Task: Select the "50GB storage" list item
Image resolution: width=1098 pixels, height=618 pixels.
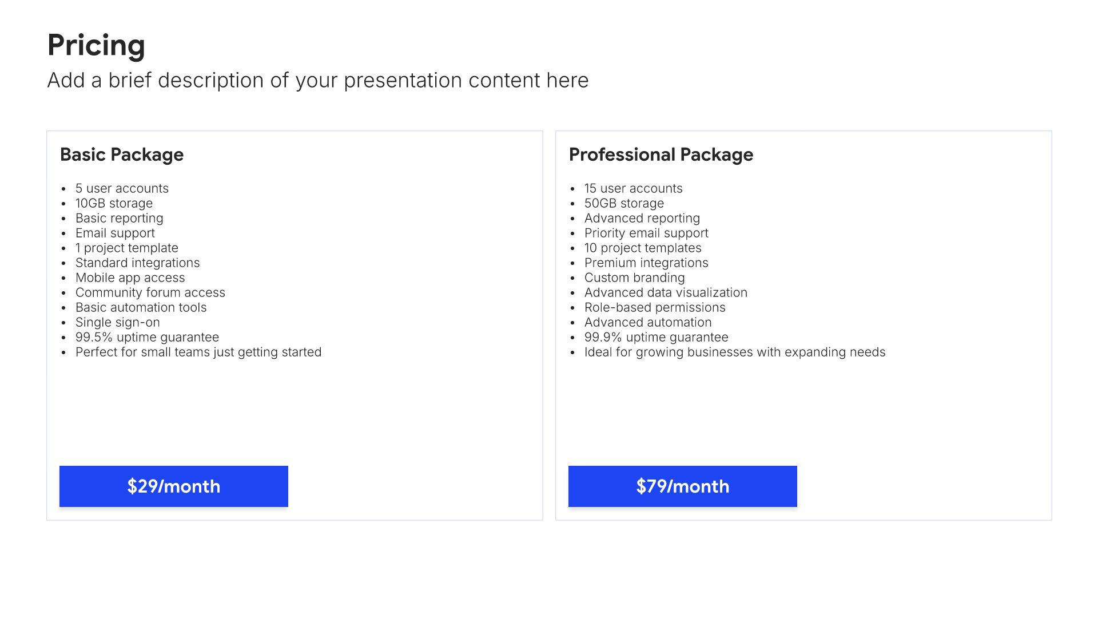Action: coord(624,203)
